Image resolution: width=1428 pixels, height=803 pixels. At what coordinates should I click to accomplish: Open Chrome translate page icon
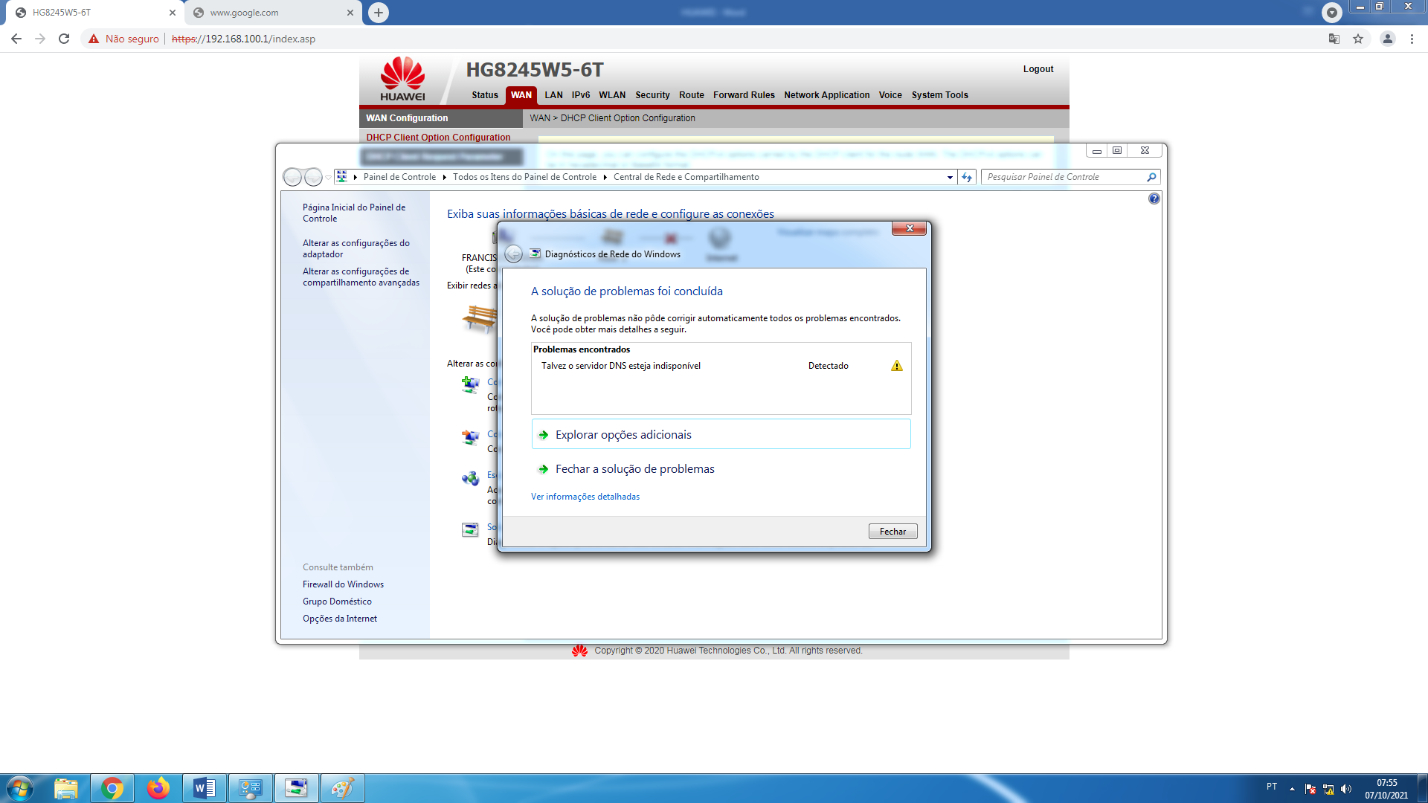pos(1334,39)
